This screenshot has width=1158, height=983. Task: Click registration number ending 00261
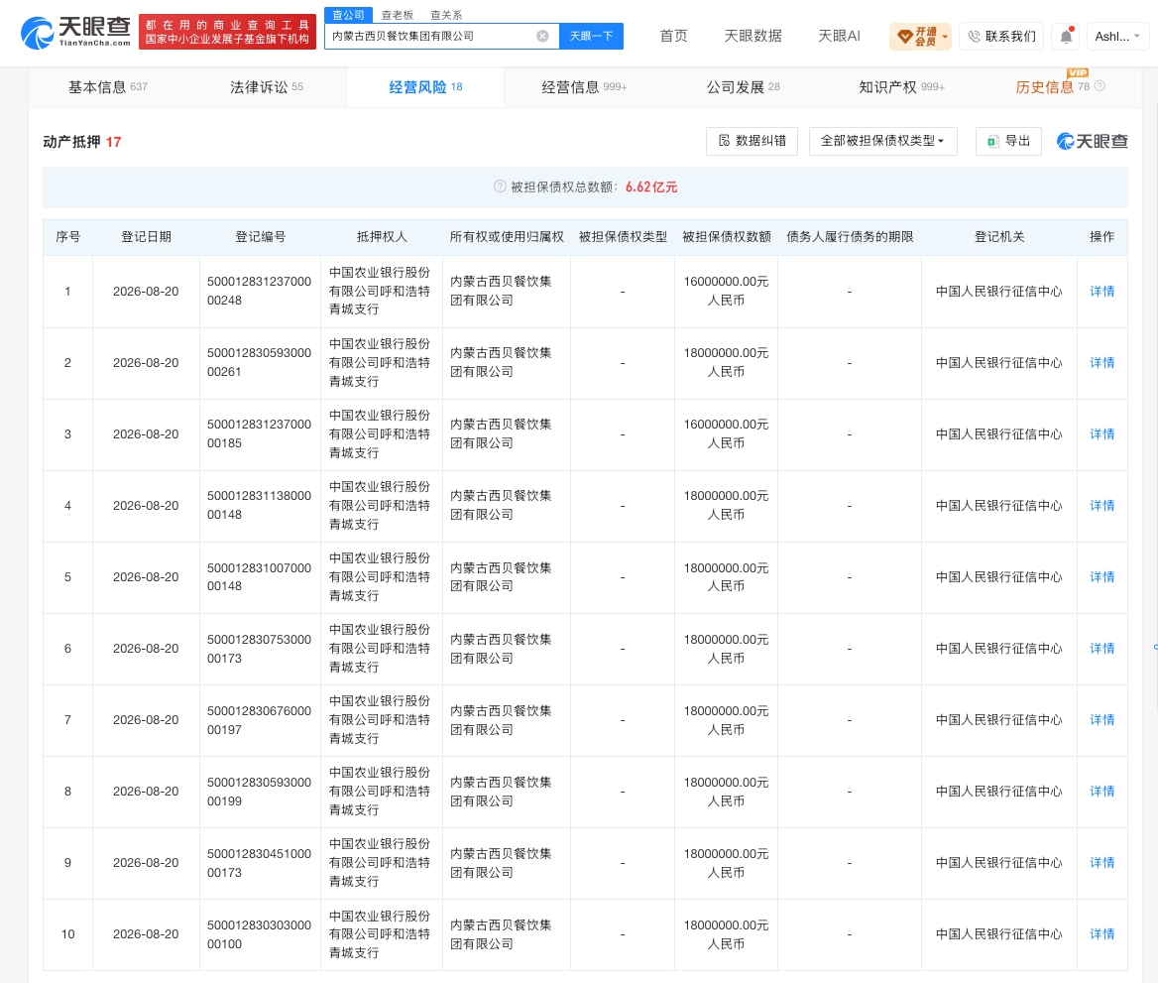[x=259, y=363]
